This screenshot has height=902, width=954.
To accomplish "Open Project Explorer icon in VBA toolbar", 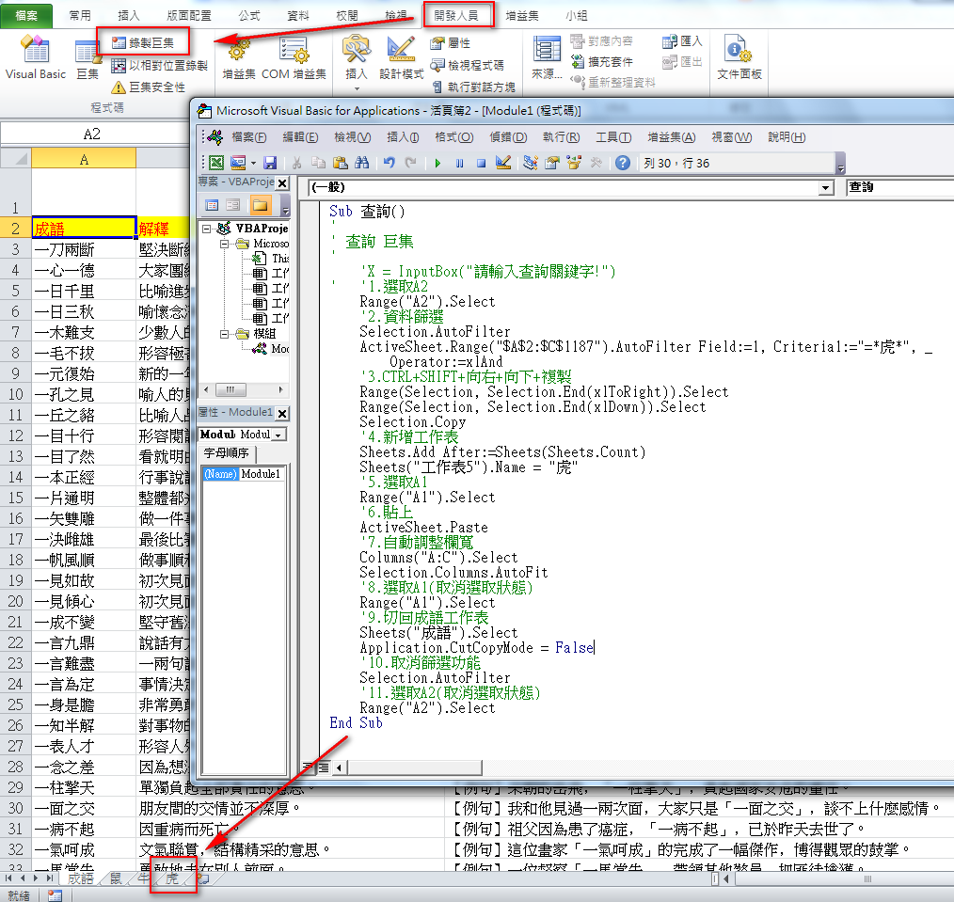I will pos(531,163).
